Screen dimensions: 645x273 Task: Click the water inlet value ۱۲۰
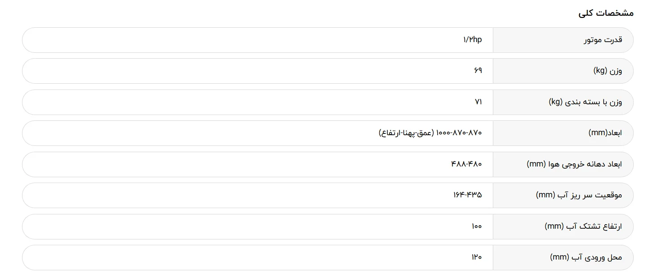pos(477,257)
